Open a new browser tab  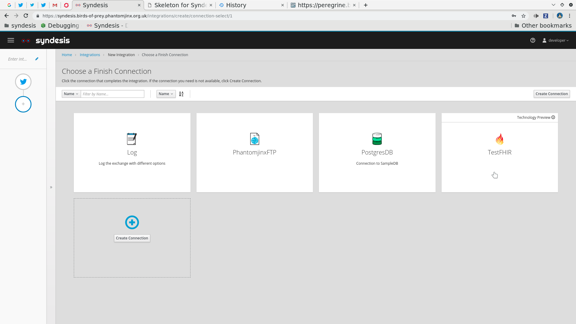366,5
